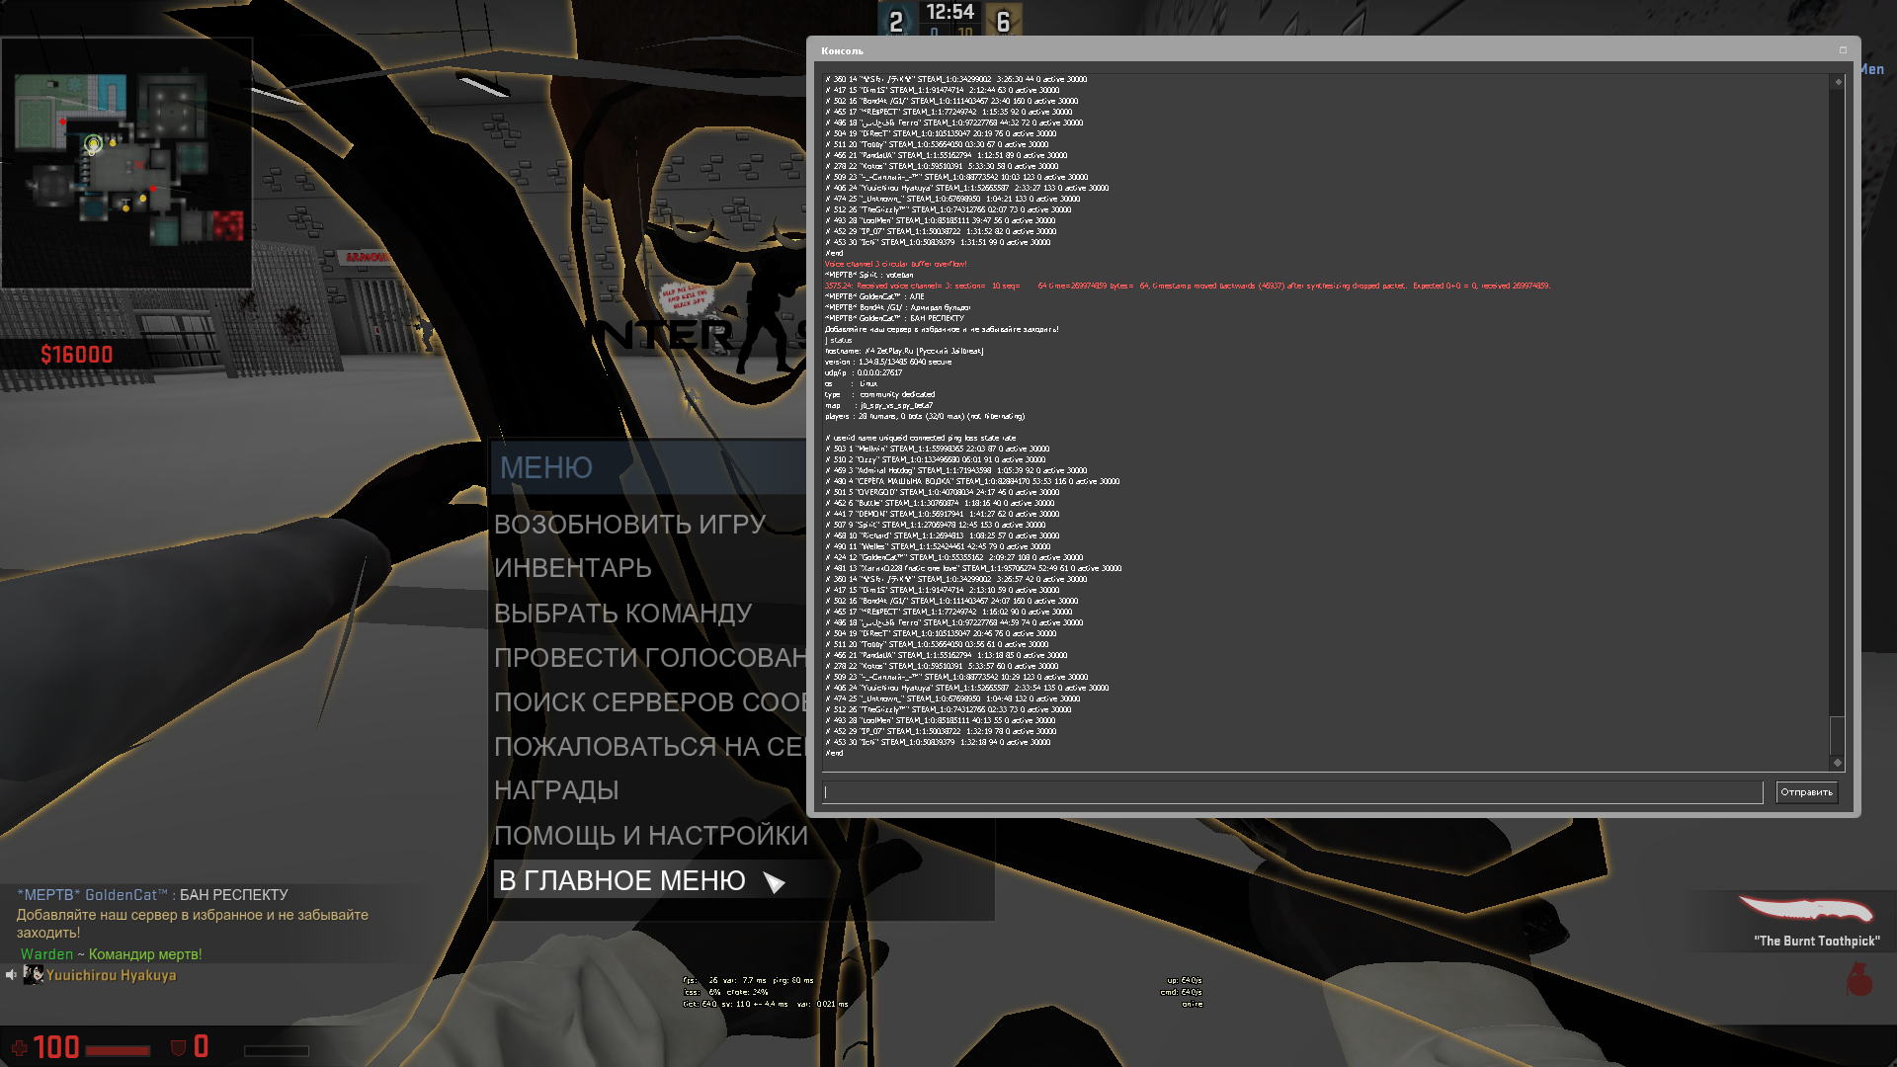Click the radar minimap in corner
1897x1067 pixels.
pos(126,163)
